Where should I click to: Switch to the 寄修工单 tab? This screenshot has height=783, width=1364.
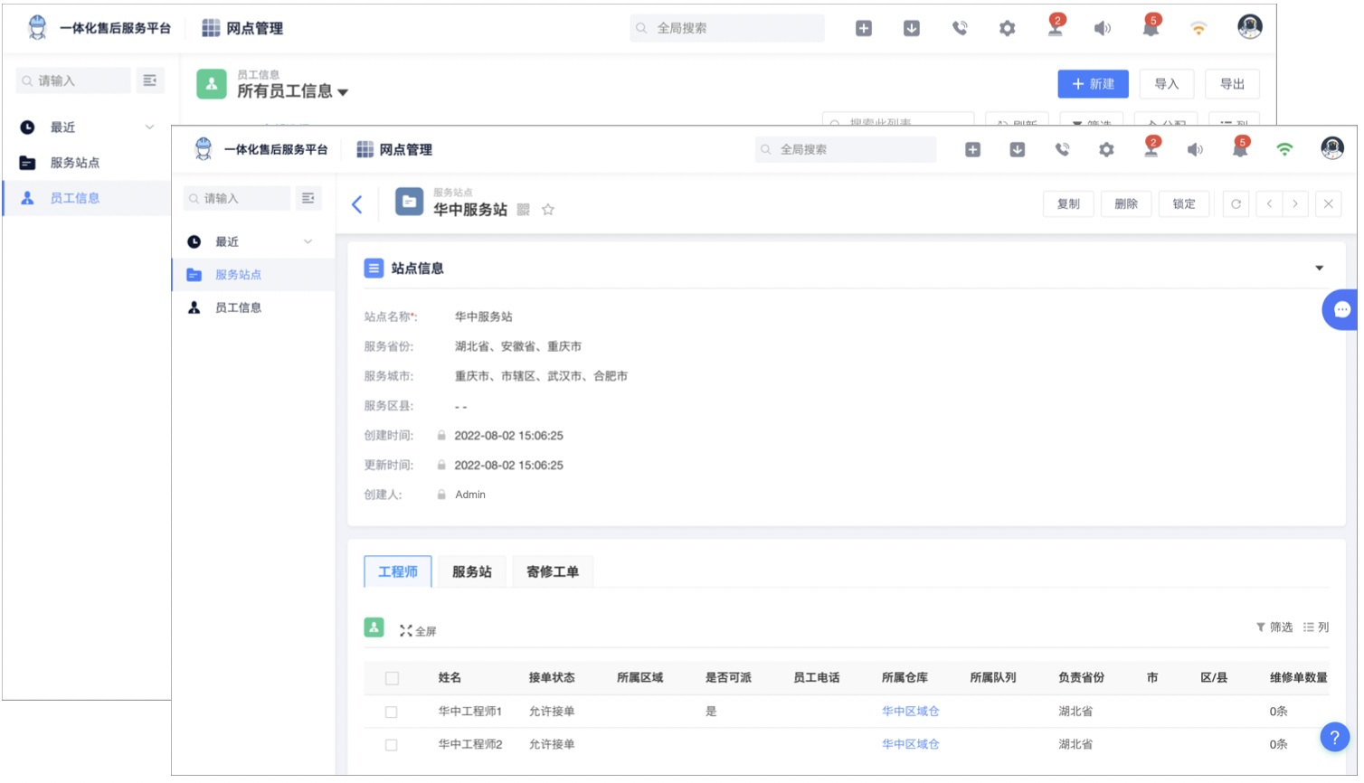(x=553, y=571)
